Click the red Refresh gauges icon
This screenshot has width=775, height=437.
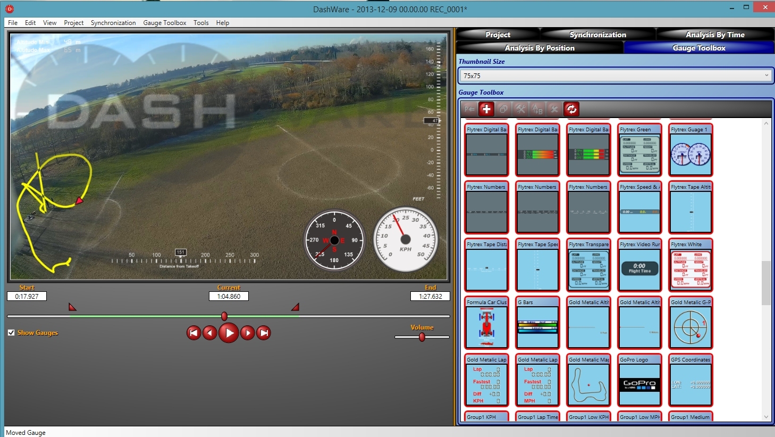pyautogui.click(x=571, y=109)
